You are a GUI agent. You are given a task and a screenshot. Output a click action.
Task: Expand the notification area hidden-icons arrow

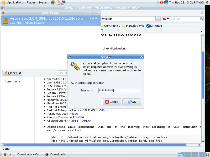coord(158,2)
